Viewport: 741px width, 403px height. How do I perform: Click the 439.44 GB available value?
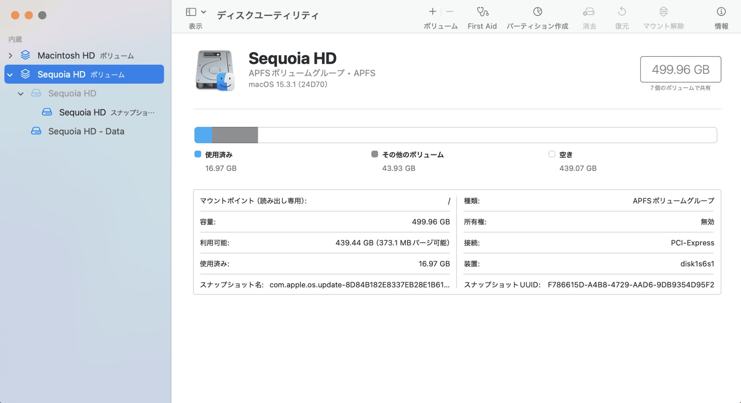(x=393, y=243)
